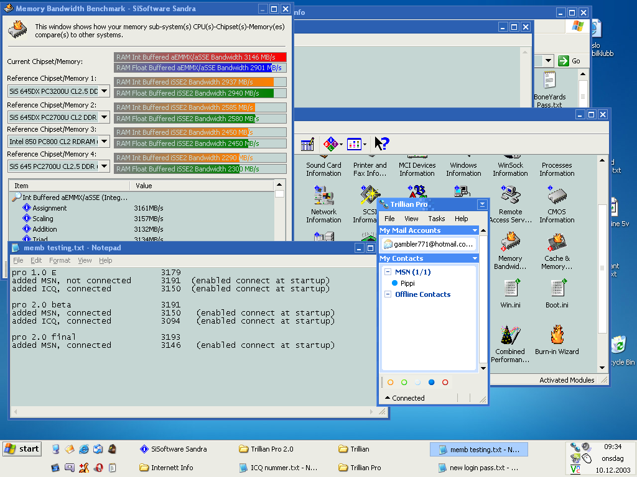Switch to new login pass.txt taskbar button
The width and height of the screenshot is (637, 477).
(x=478, y=468)
